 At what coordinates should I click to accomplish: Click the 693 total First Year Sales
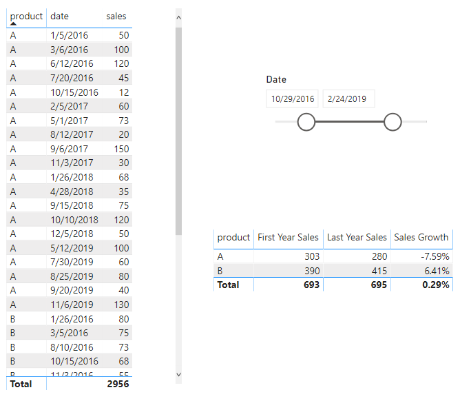point(311,285)
